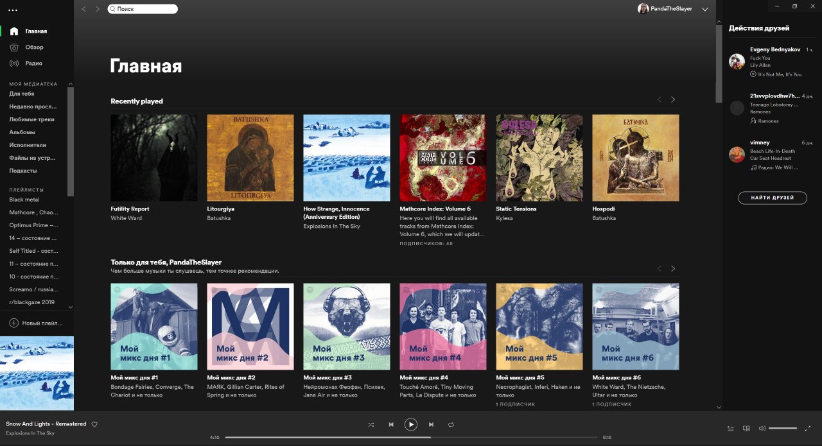The width and height of the screenshot is (822, 446).
Task: Open Hospodi album cover
Action: point(636,158)
